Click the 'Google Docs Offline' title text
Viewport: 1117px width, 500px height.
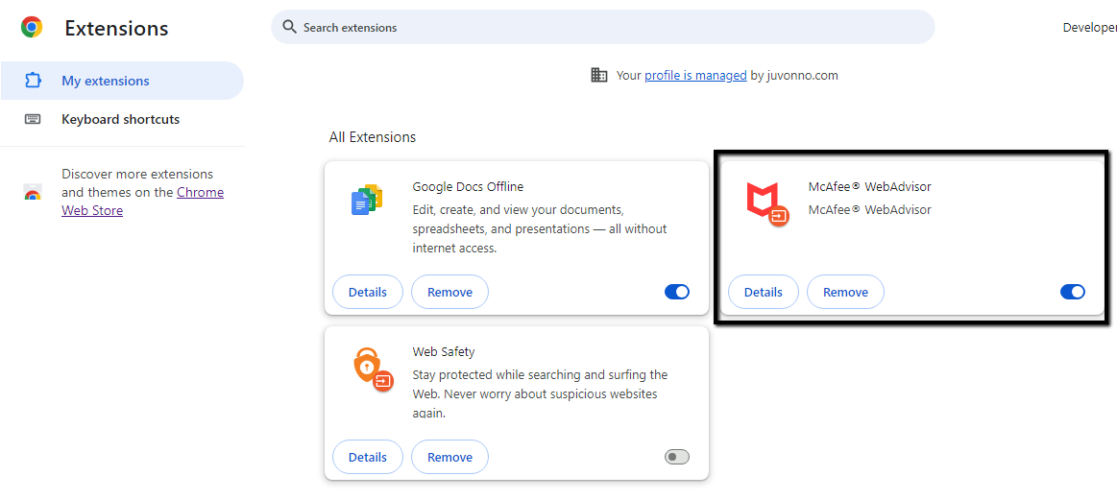[468, 186]
